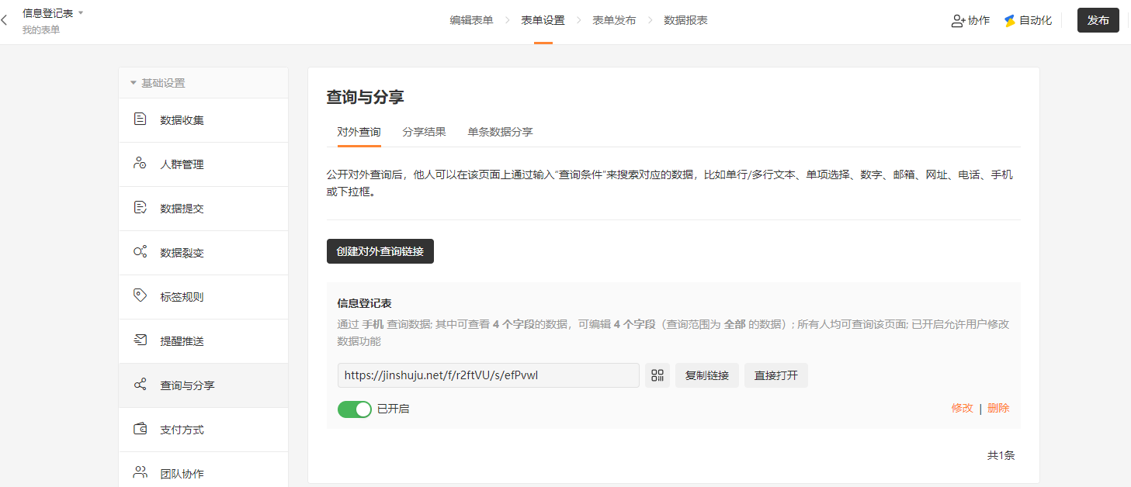The width and height of the screenshot is (1131, 487).
Task: Click the 协作 add-collaborator icon
Action: click(958, 21)
